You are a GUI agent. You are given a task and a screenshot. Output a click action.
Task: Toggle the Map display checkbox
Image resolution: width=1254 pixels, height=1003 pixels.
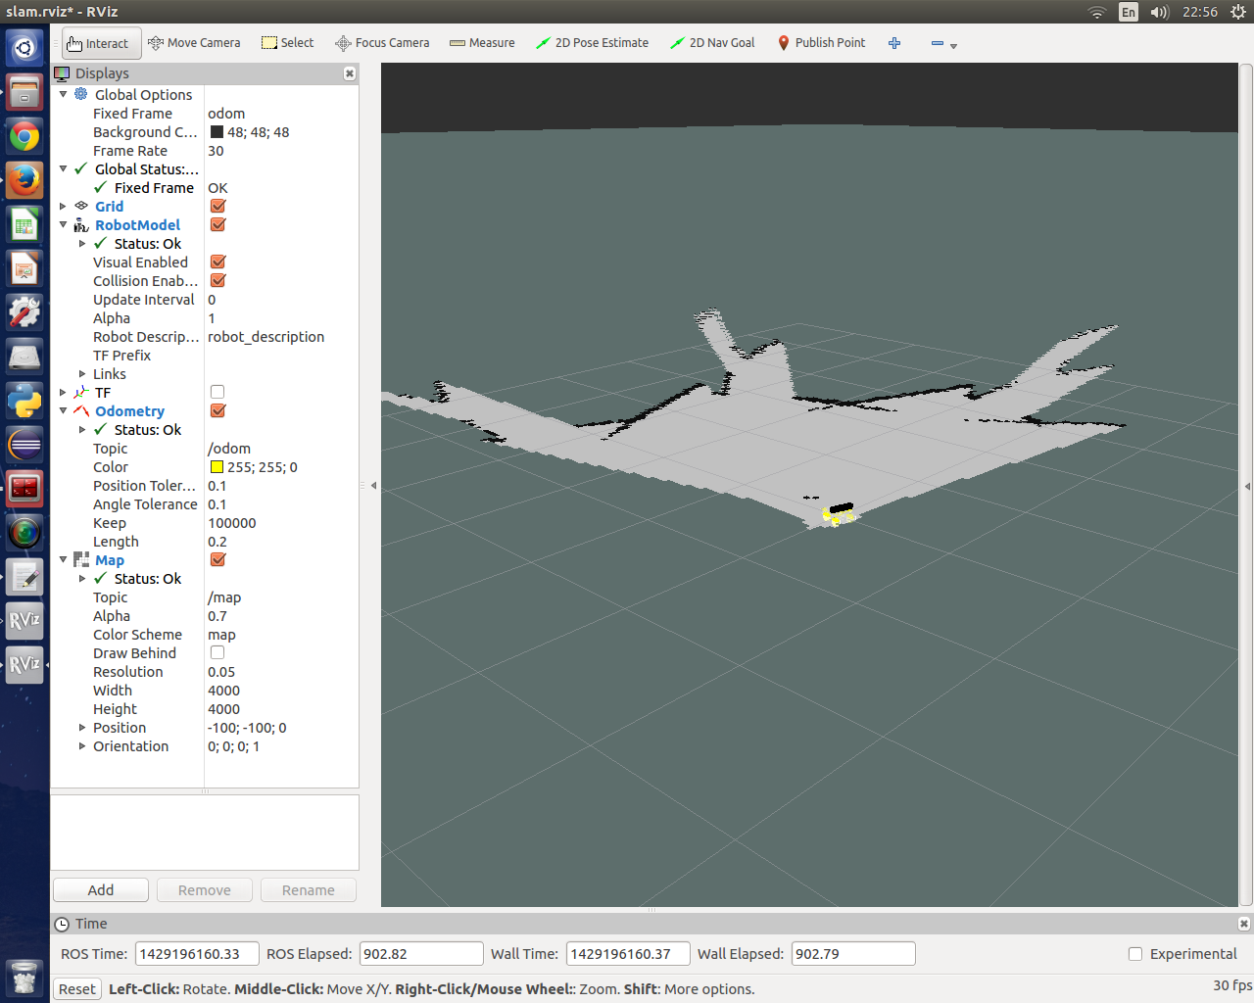(217, 559)
